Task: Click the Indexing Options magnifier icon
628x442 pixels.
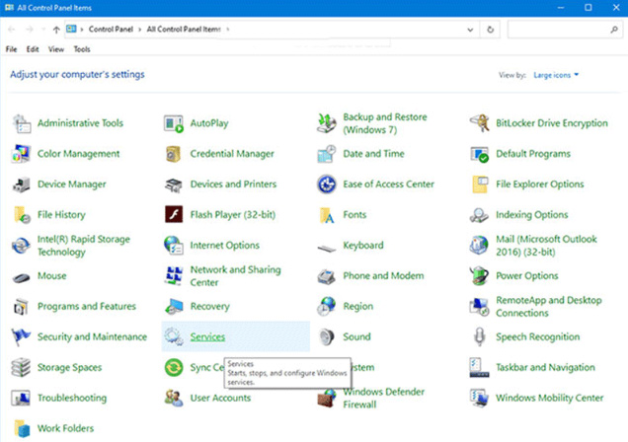Action: (x=480, y=215)
